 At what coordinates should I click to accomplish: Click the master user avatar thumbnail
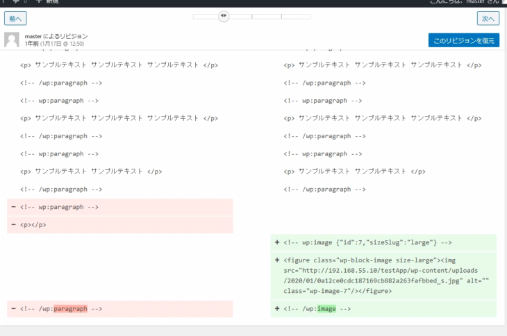coord(12,40)
